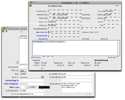Click the Aktion_von date field

click(65, 22)
